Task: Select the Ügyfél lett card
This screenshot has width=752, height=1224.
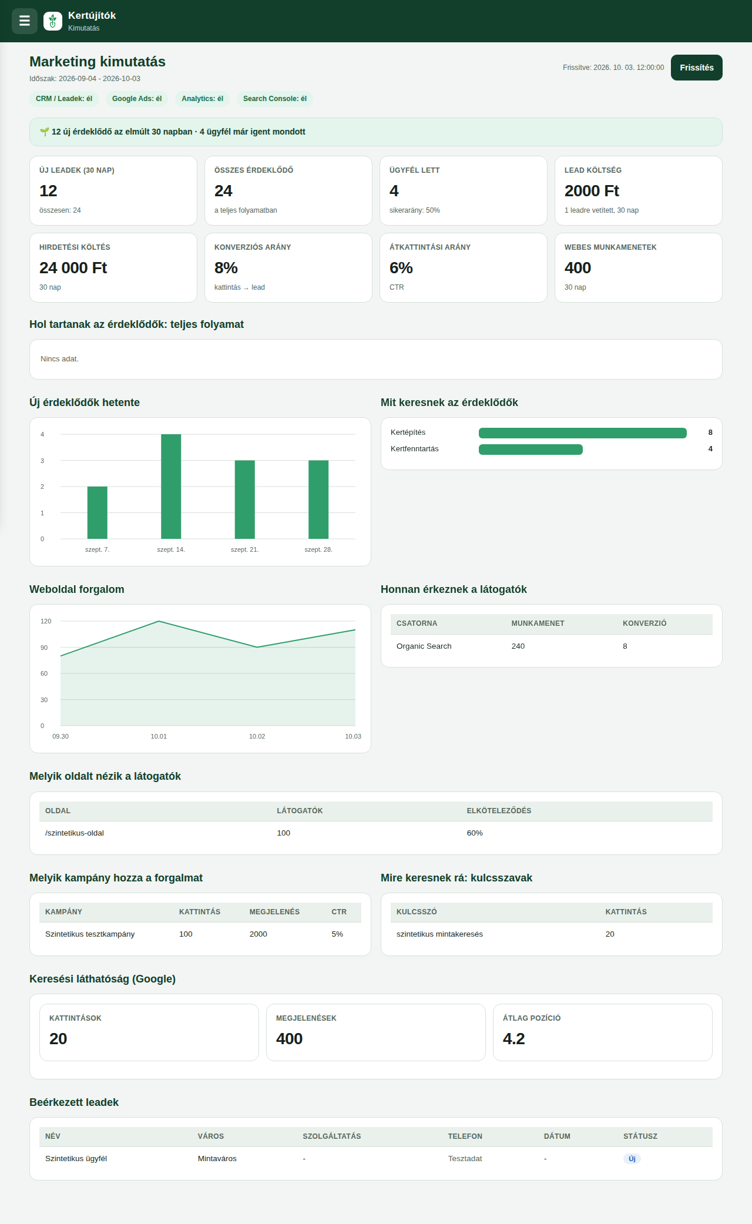Action: 464,190
